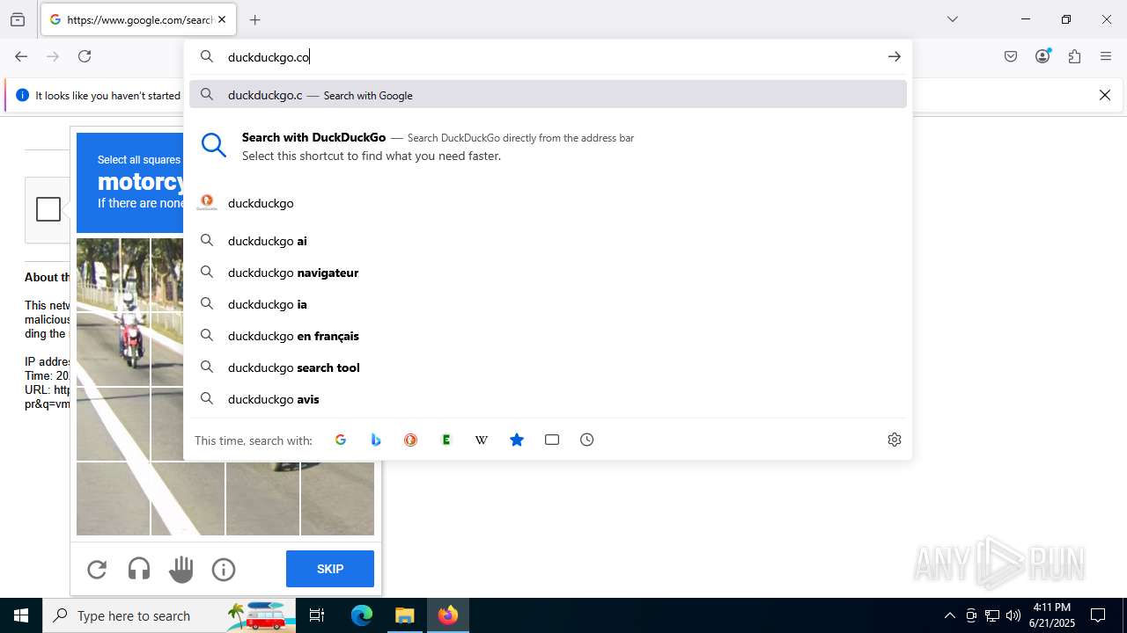
Task: Search this time with Bing icon
Action: pos(376,440)
